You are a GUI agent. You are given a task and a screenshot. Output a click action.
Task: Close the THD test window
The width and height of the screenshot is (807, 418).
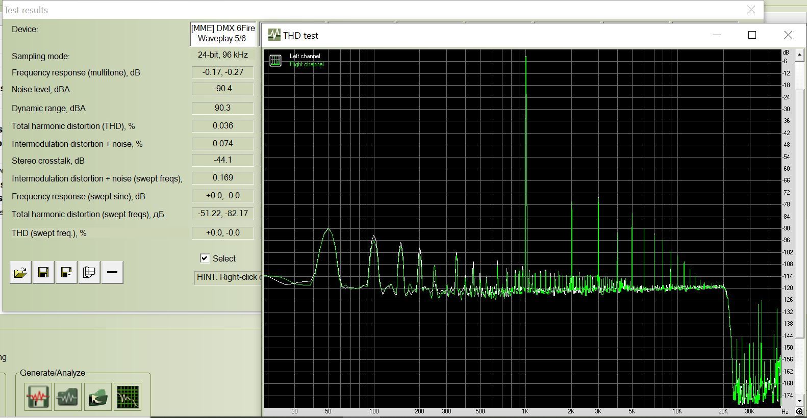point(788,35)
